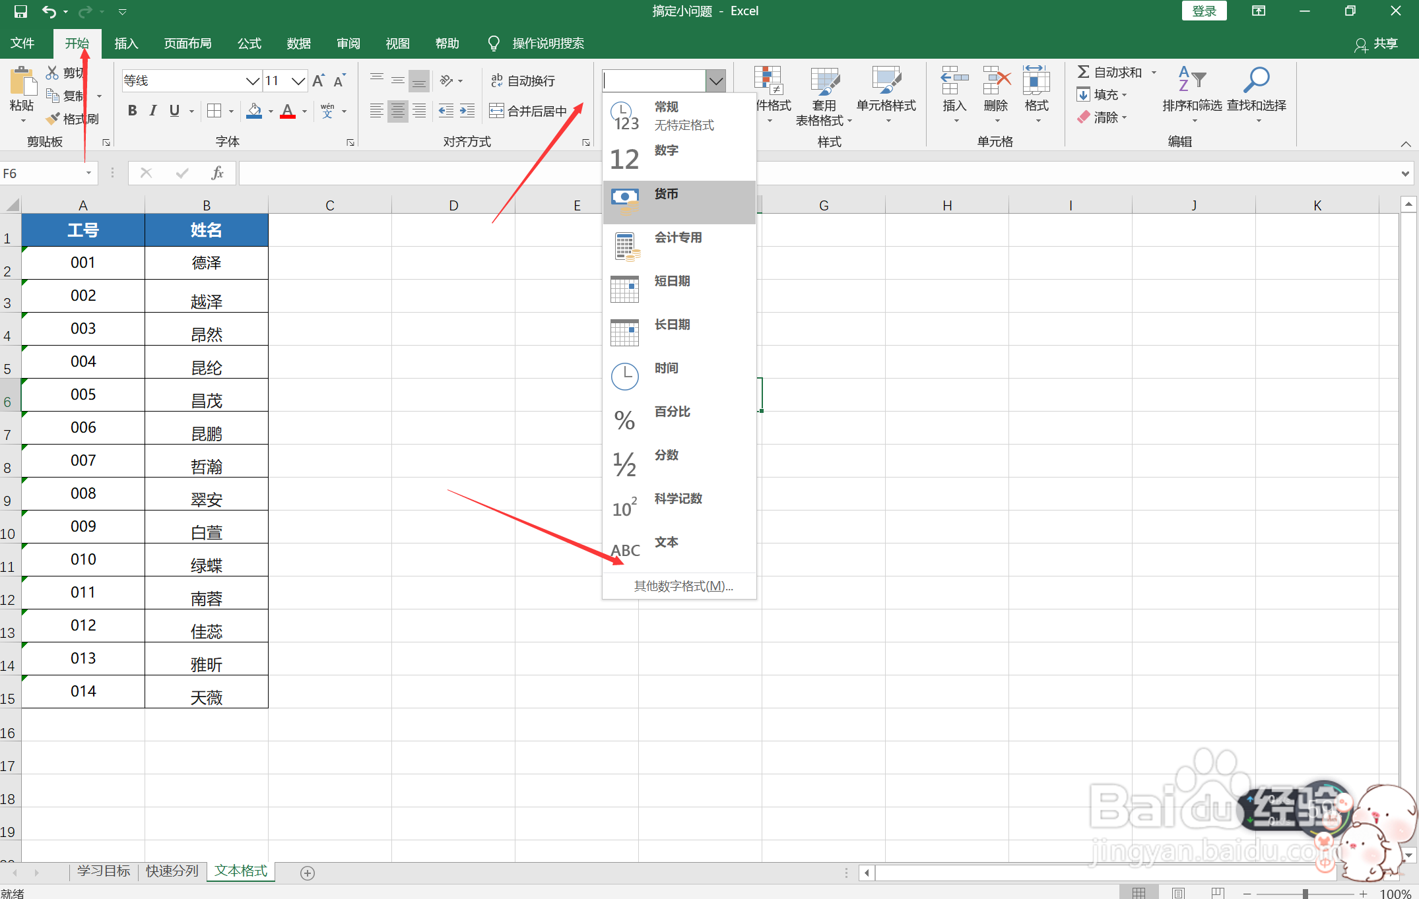Viewport: 1419px width, 899px height.
Task: Switch to 快速分列 sheet tab
Action: [x=172, y=871]
